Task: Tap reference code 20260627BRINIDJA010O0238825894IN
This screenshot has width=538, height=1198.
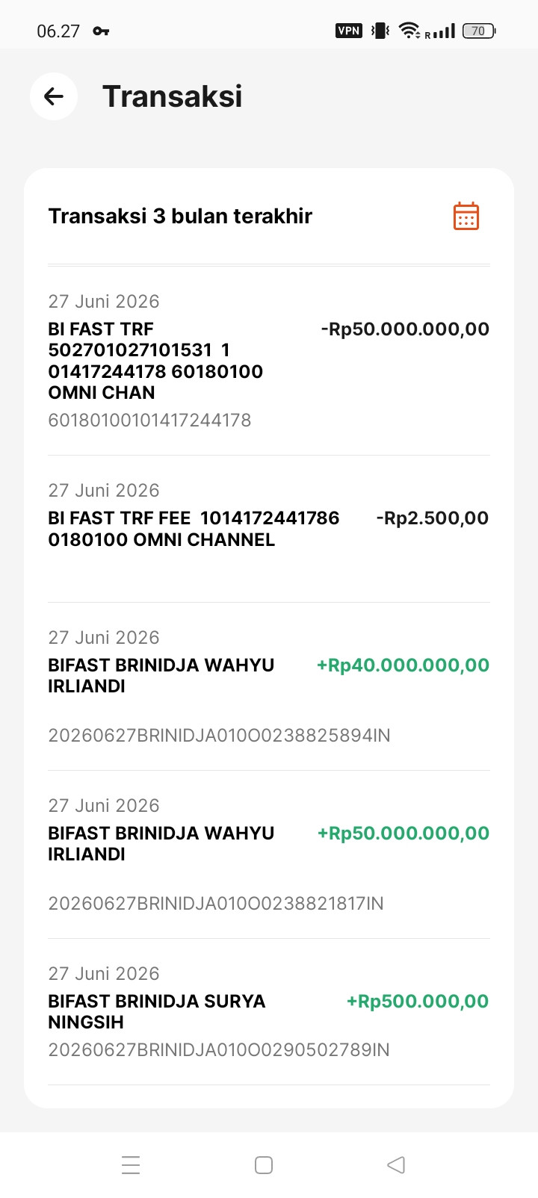Action: point(219,736)
